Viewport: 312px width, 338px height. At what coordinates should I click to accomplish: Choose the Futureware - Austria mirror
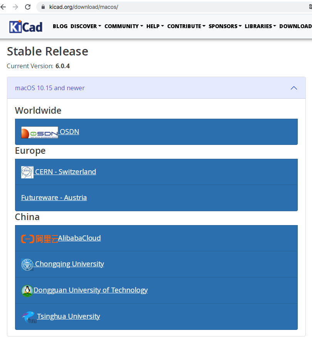54,198
